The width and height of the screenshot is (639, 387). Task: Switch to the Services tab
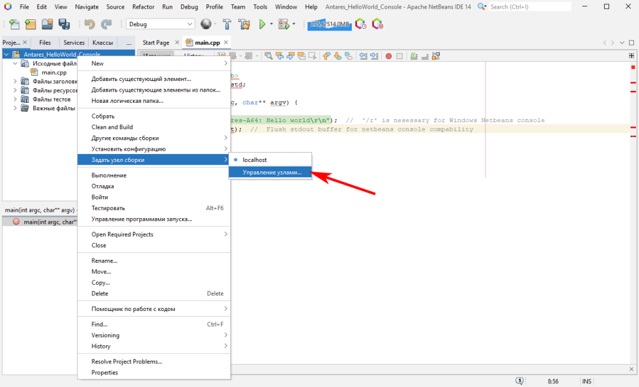point(74,42)
